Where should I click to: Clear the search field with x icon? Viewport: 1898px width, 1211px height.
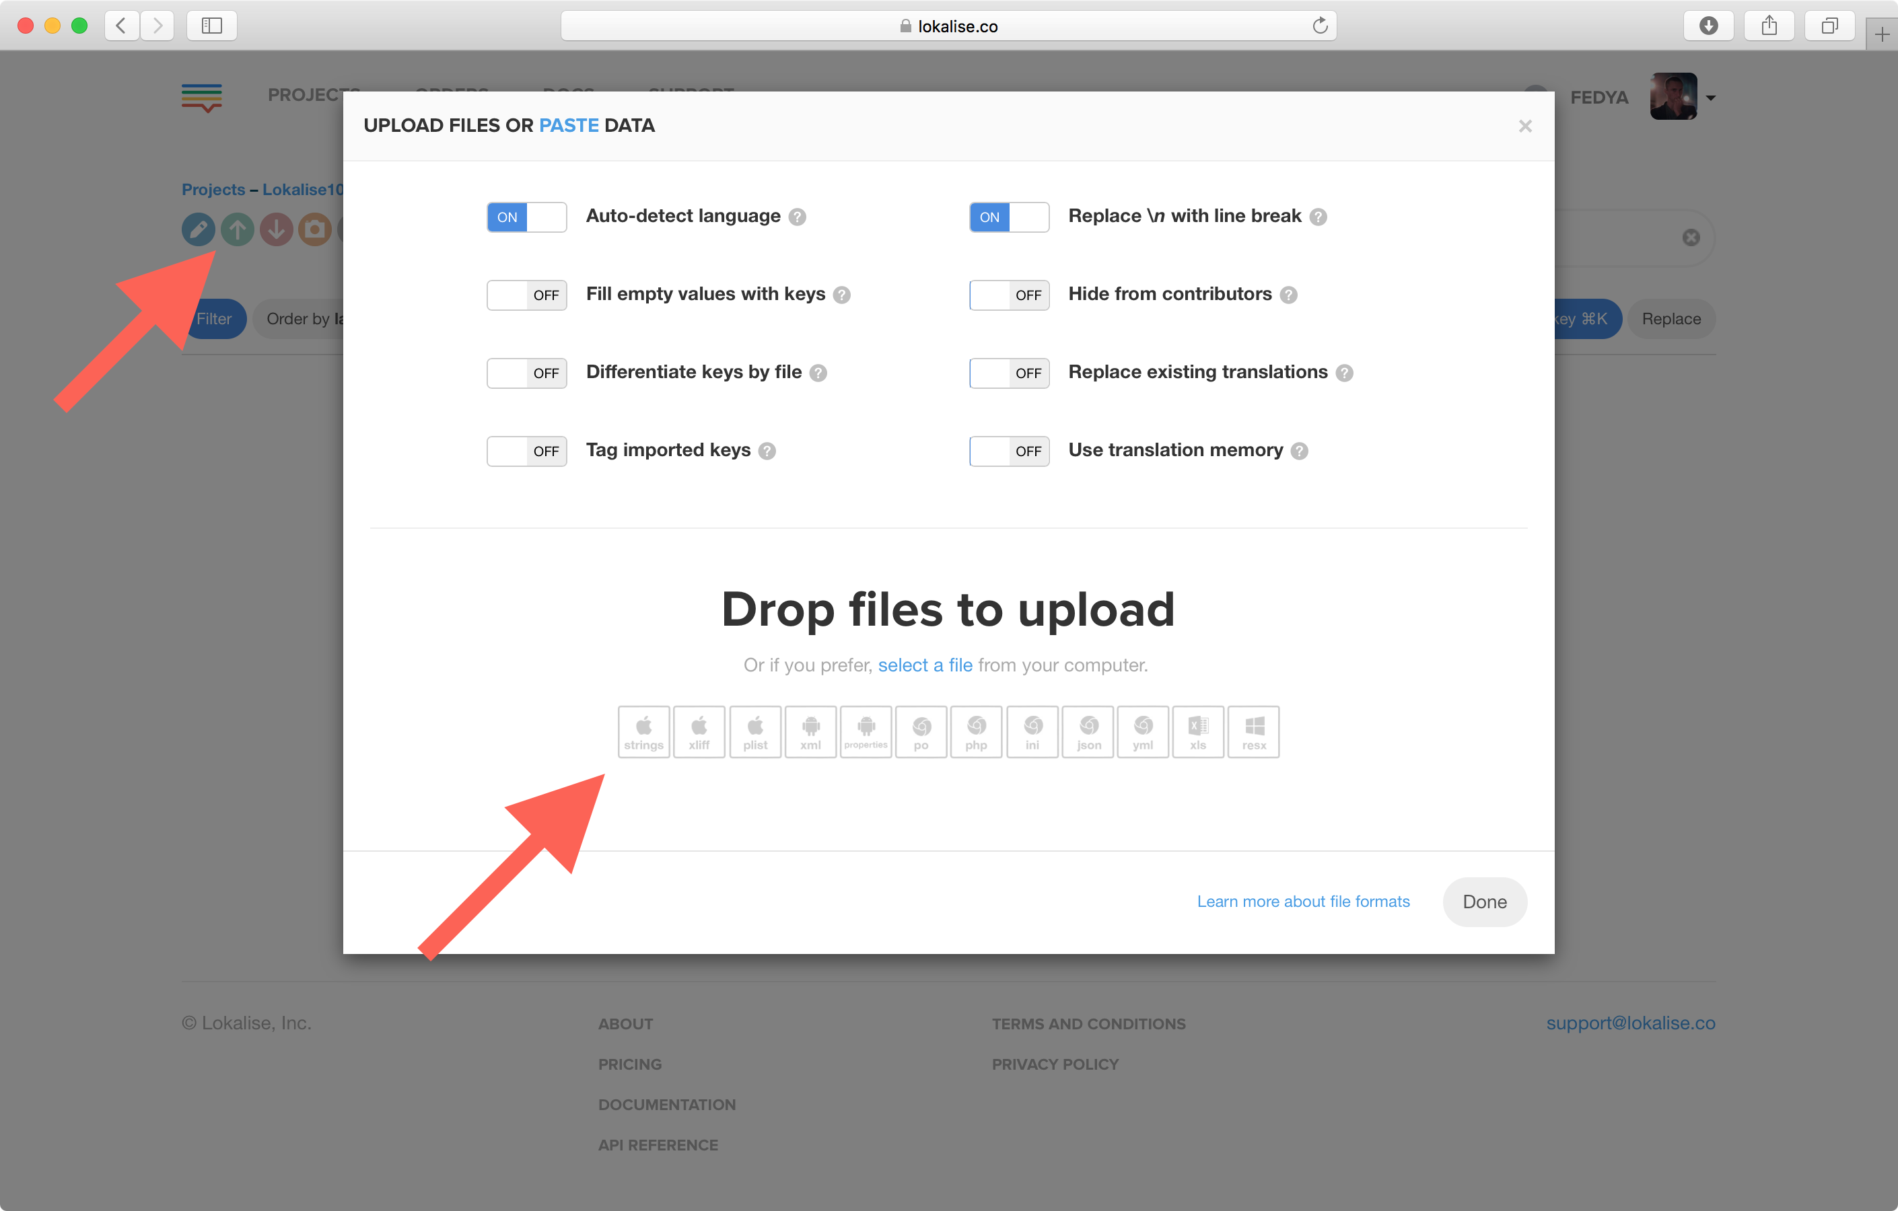(1691, 237)
